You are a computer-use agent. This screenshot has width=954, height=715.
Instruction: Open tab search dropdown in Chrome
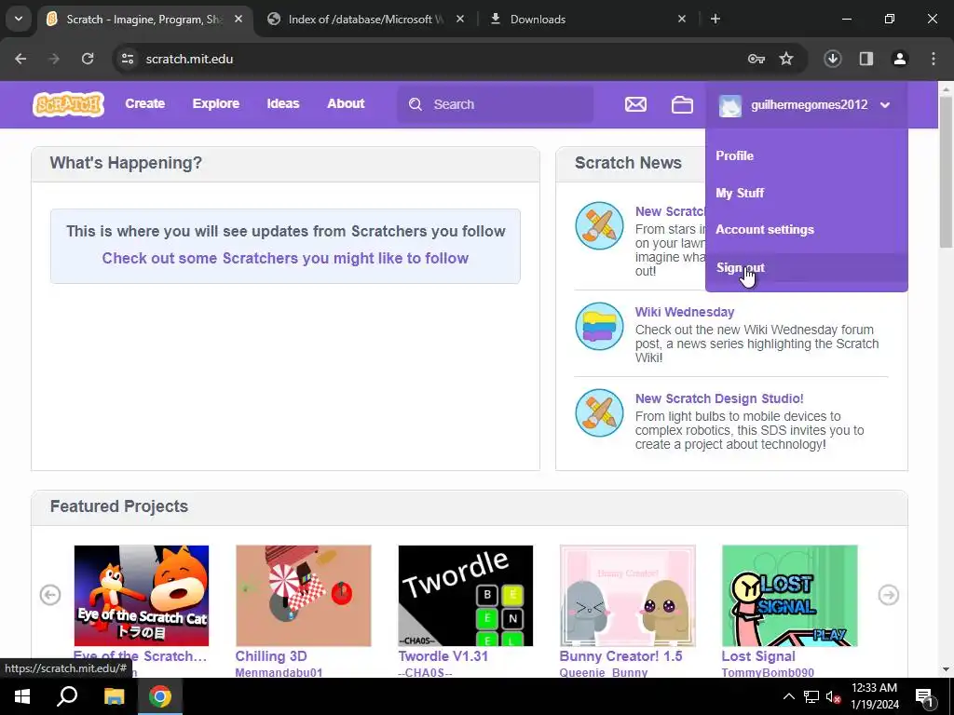[x=19, y=19]
